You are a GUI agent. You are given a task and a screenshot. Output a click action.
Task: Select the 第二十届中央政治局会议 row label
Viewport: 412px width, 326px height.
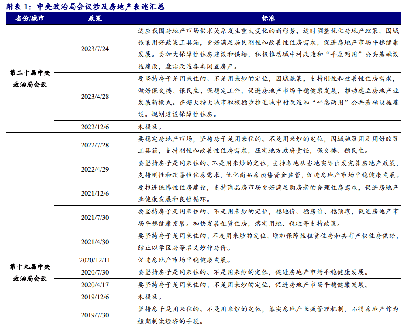(x=30, y=79)
